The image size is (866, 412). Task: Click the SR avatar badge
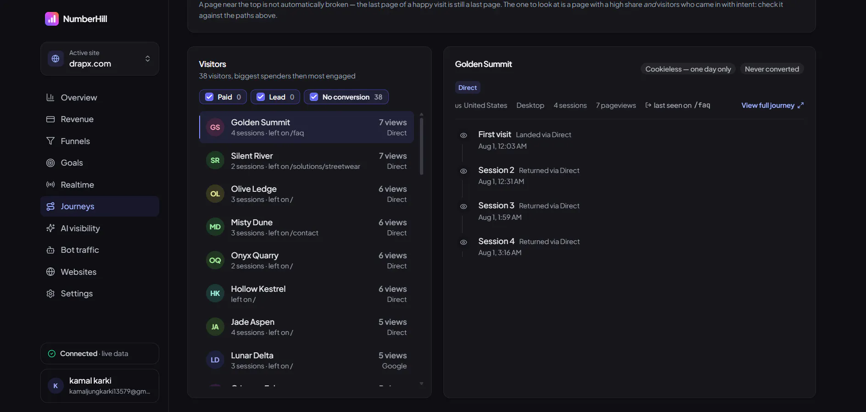(215, 161)
